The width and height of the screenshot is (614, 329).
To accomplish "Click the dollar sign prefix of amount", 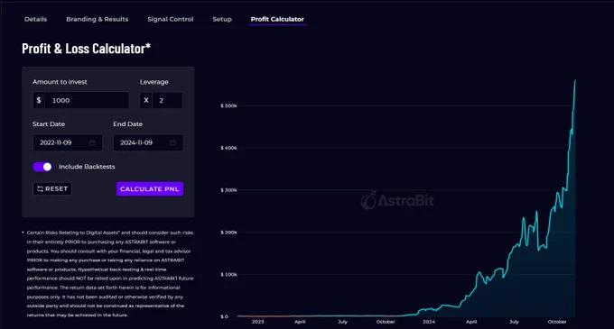I will [x=39, y=100].
